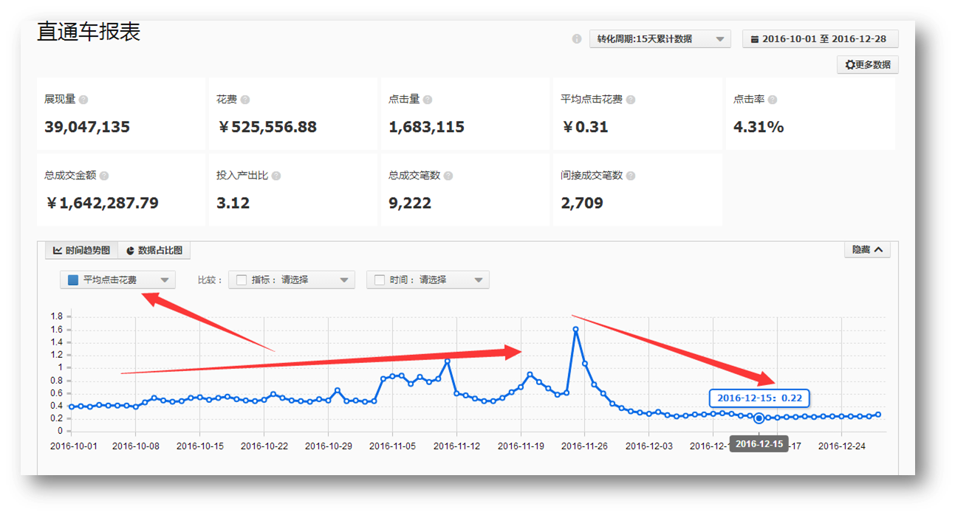Switch to the 时间趋势图 tab
Viewport: 955px width, 515px height.
(81, 251)
